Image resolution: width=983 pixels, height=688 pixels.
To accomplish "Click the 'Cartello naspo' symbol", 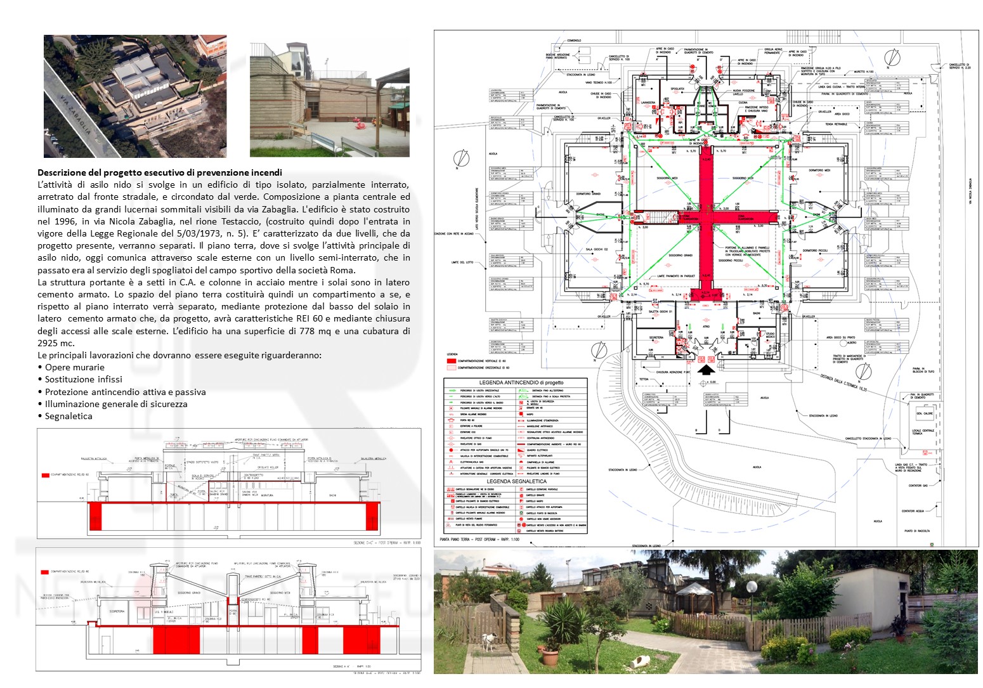I will 521,501.
